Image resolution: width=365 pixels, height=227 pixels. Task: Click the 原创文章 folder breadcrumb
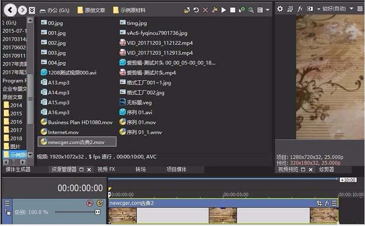91,10
